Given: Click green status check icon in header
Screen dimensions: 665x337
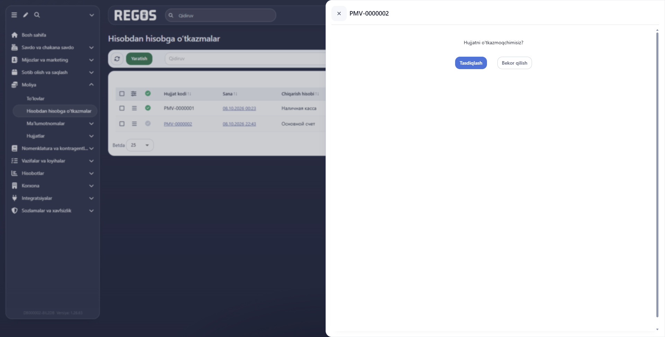Looking at the screenshot, I should point(148,94).
